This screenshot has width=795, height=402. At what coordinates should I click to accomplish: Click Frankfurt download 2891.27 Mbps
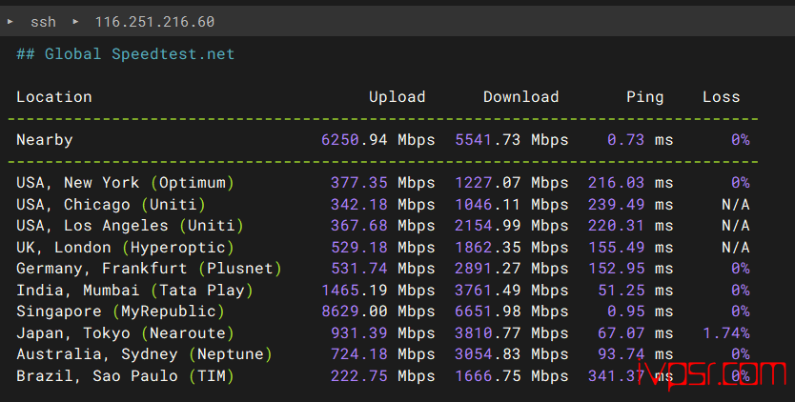(x=512, y=269)
